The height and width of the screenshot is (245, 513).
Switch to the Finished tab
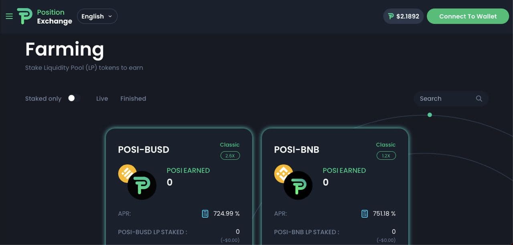click(x=133, y=98)
